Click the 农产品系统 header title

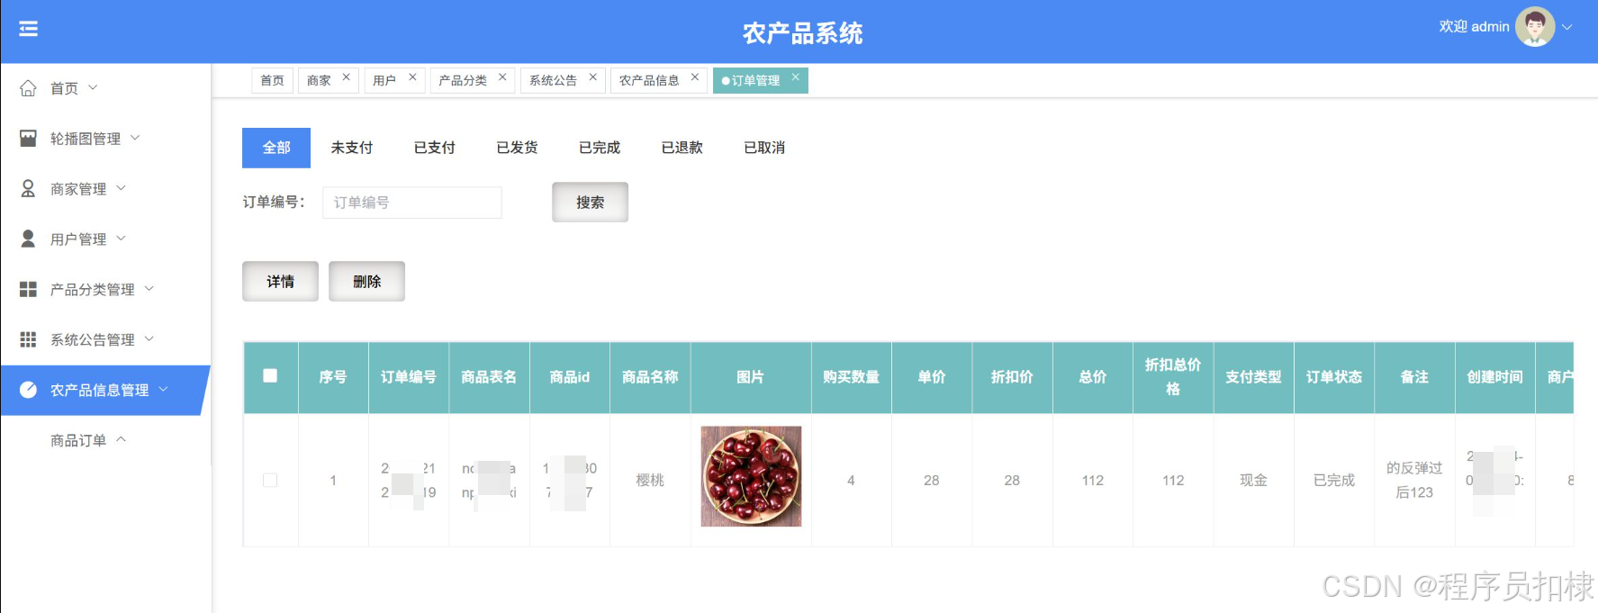[802, 33]
